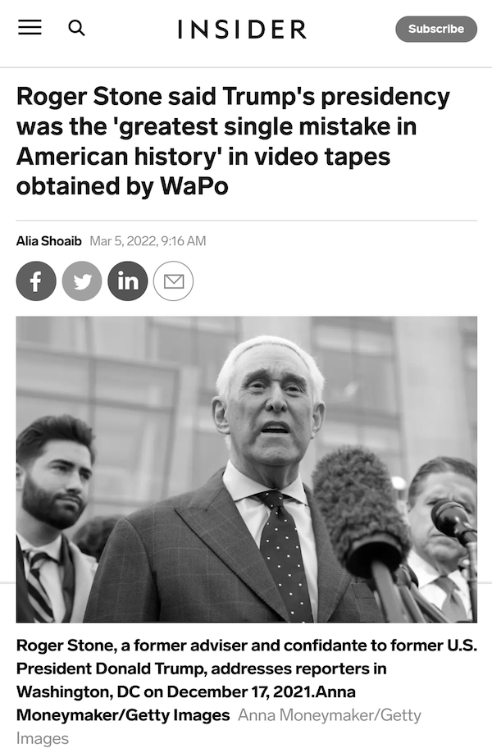This screenshot has width=492, height=753.
Task: Click the furry boom microphone in photo
Action: point(361,513)
